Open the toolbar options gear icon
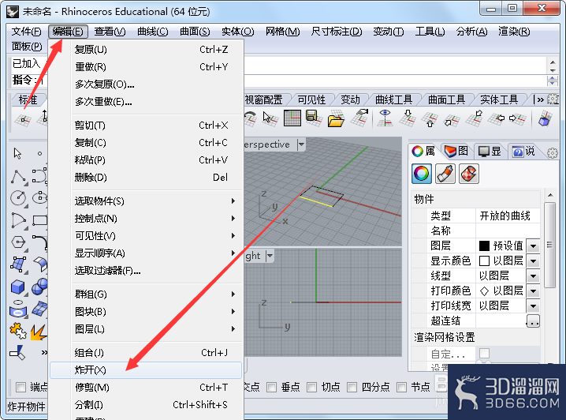The image size is (566, 420). (553, 99)
